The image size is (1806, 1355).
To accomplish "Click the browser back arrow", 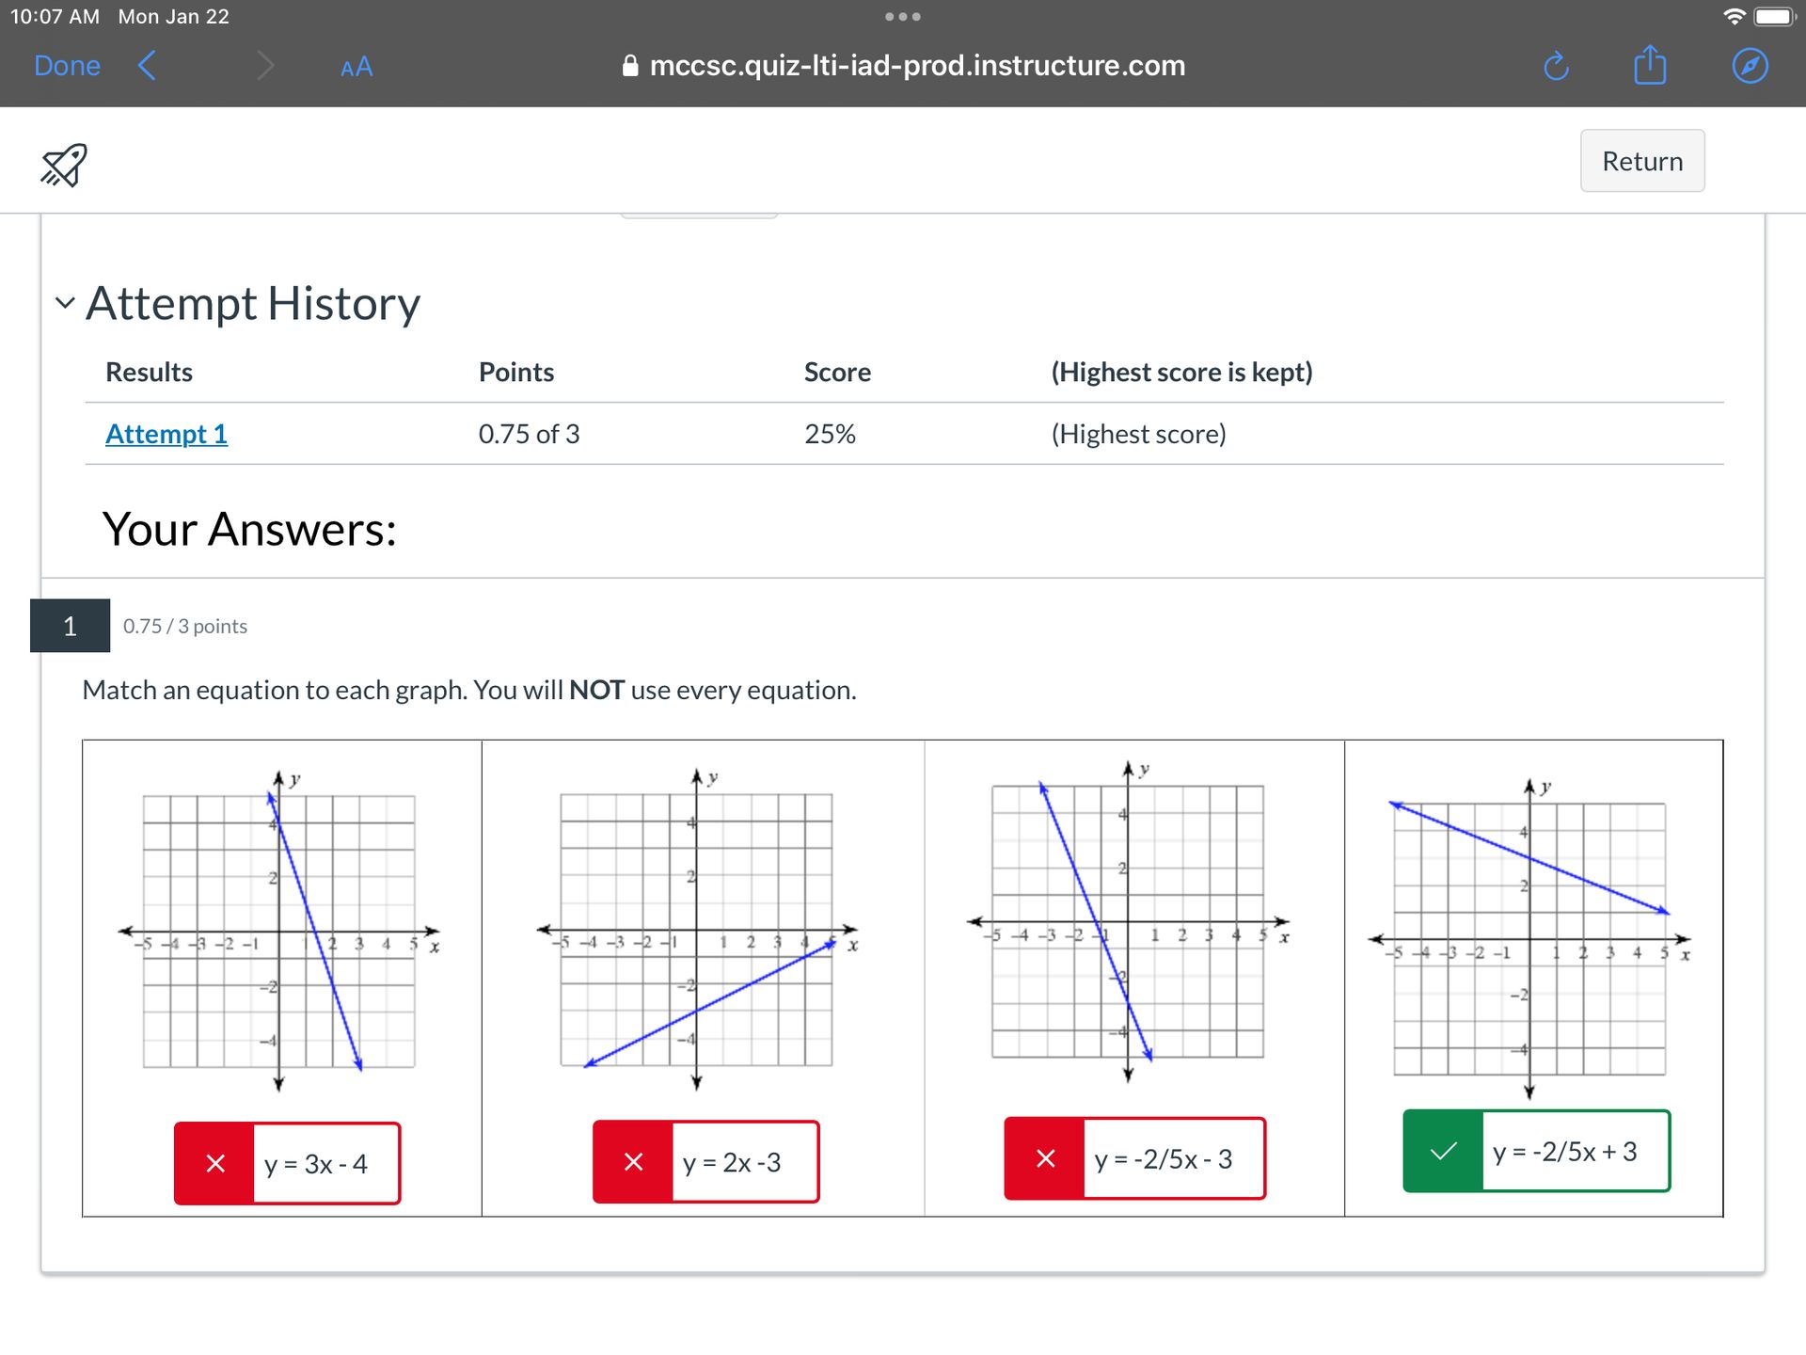I will [x=148, y=66].
